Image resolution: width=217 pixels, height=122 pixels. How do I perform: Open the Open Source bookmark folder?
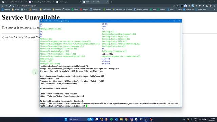[x=45, y=9]
